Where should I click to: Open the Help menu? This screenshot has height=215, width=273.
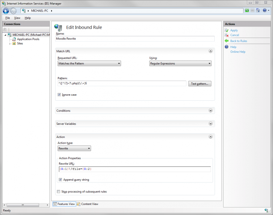click(28, 18)
